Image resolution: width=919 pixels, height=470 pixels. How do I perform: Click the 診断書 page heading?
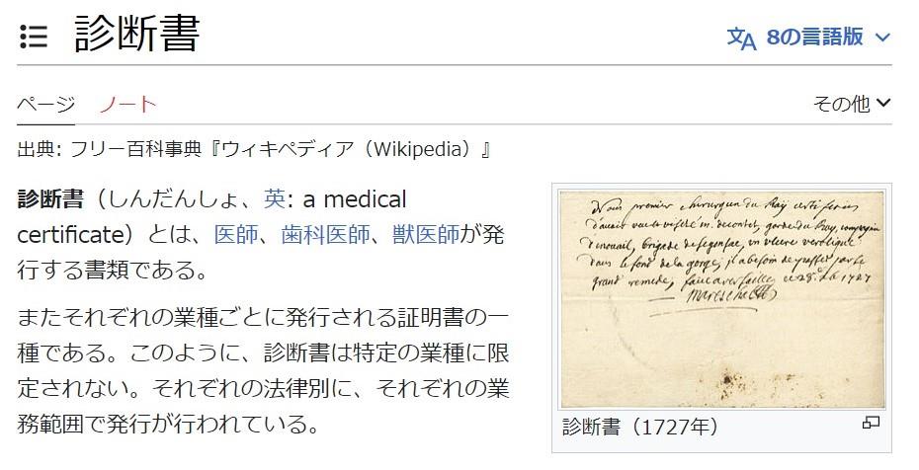[x=137, y=34]
